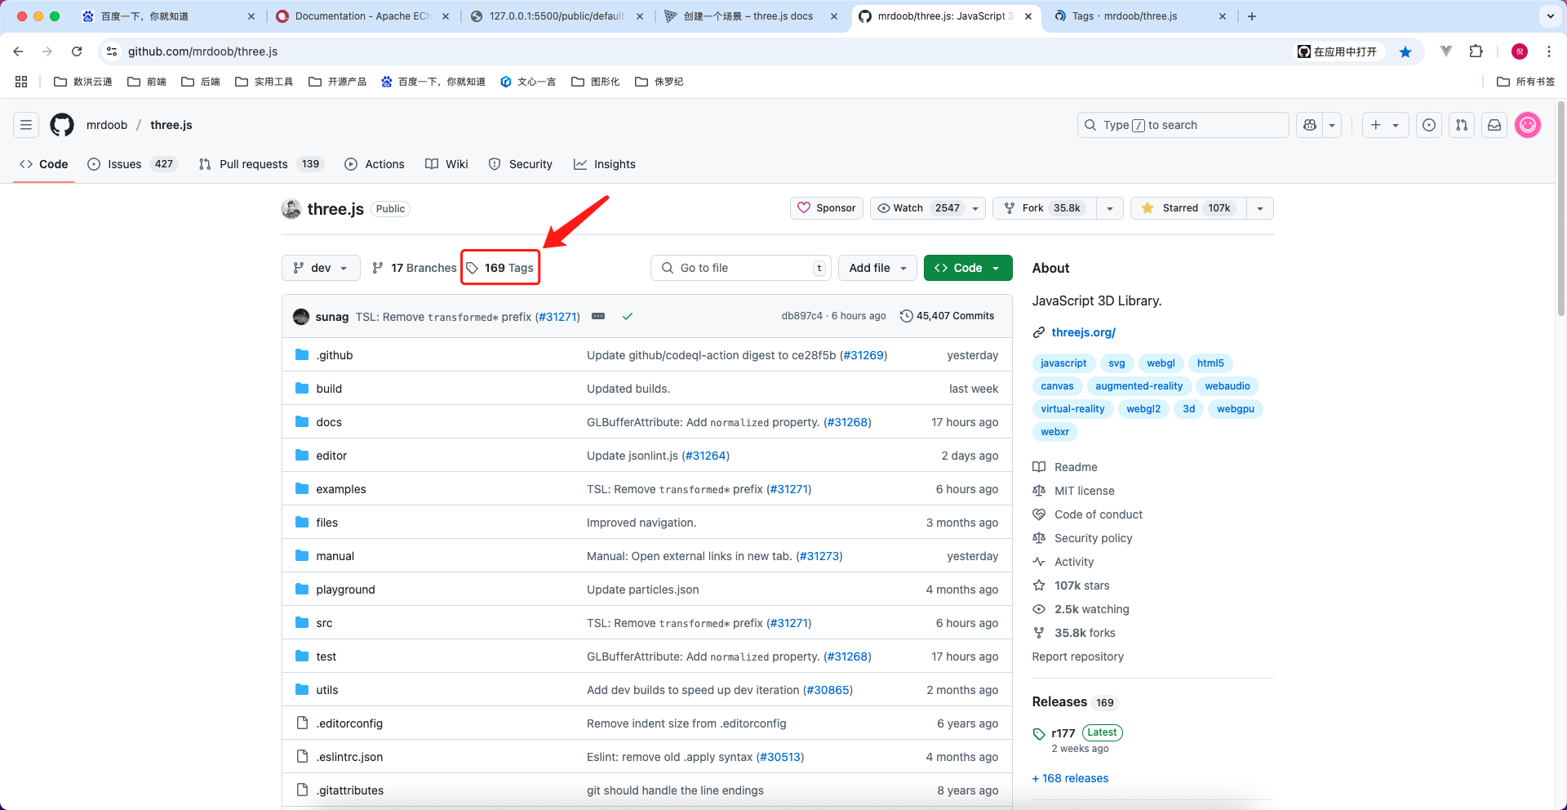Toggle the Starred button

[x=1188, y=208]
